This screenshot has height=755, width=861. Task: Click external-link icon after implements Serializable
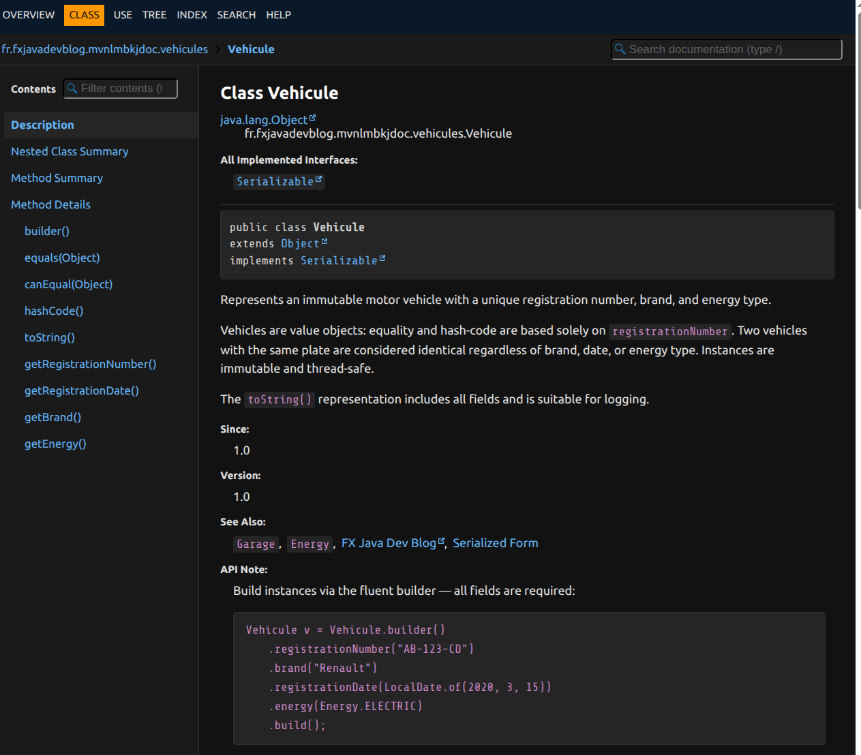click(x=382, y=258)
